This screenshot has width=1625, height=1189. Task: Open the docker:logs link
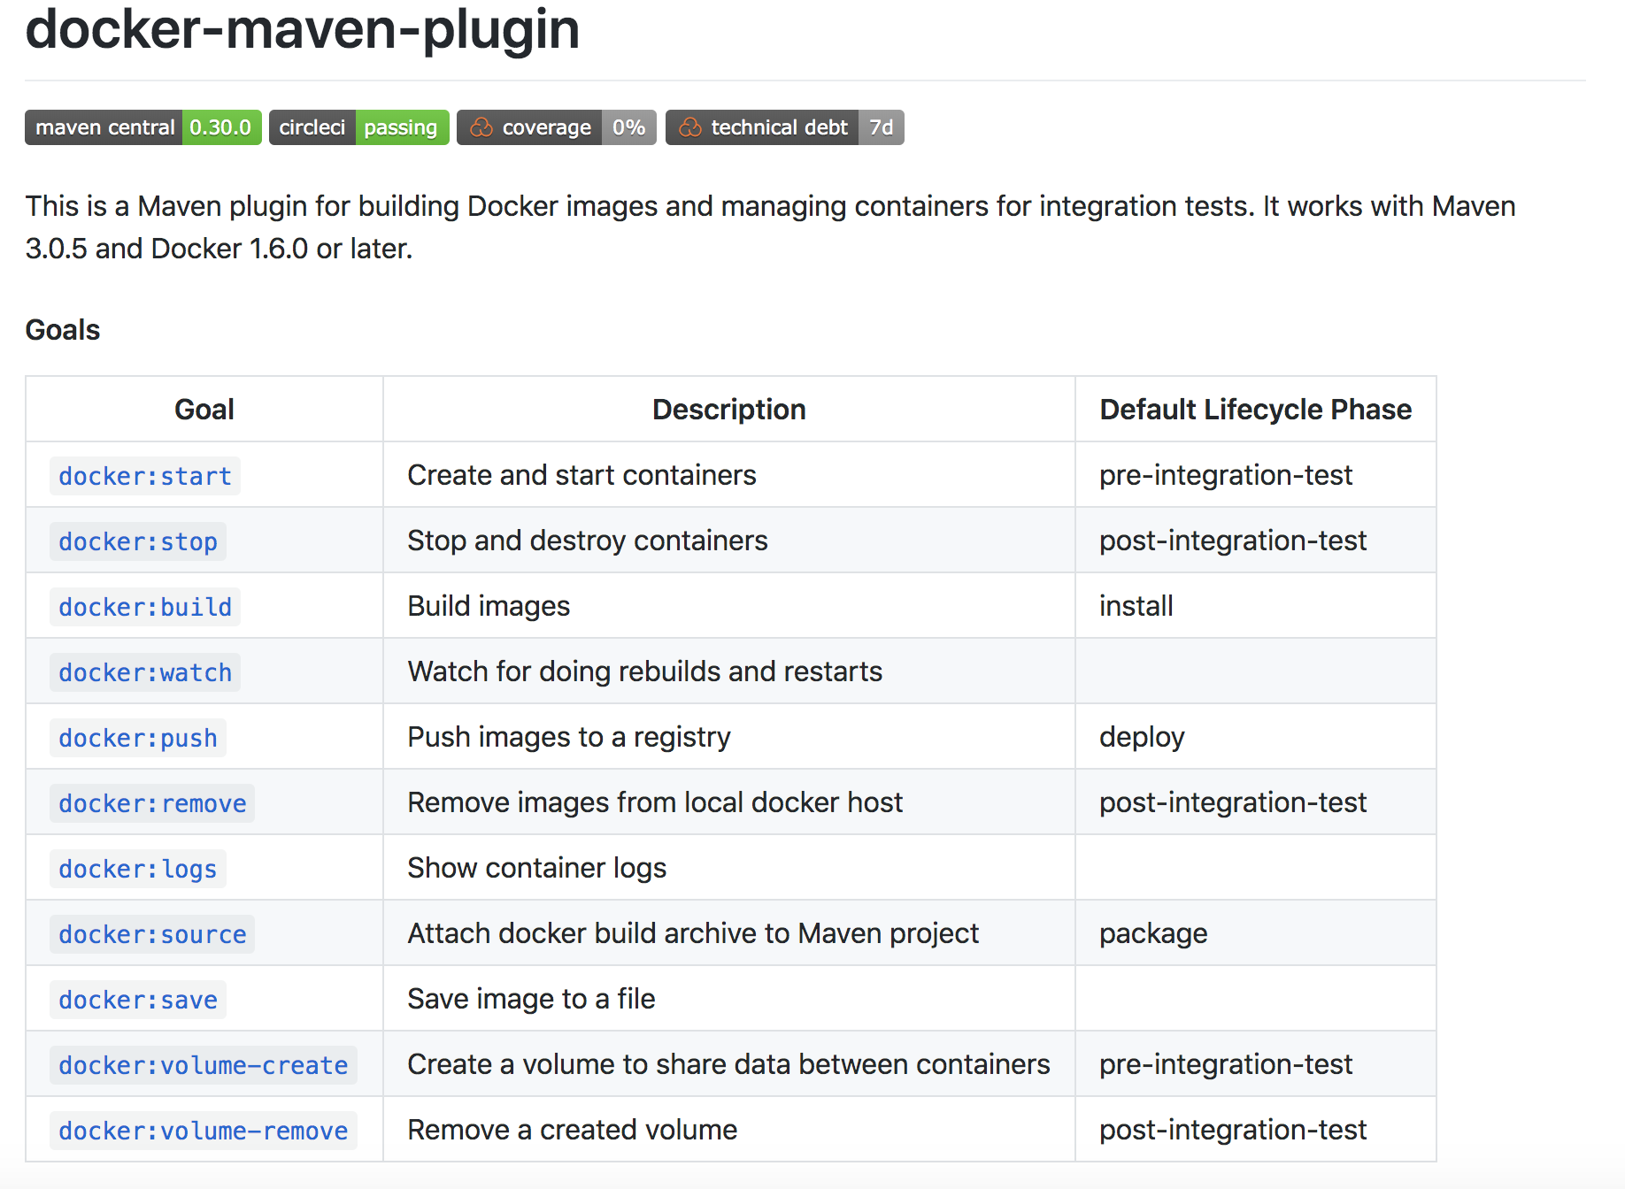coord(138,869)
